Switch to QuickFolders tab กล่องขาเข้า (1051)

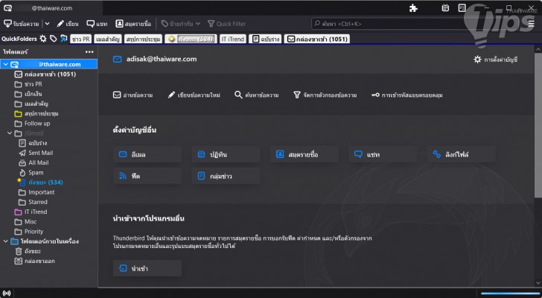[317, 39]
